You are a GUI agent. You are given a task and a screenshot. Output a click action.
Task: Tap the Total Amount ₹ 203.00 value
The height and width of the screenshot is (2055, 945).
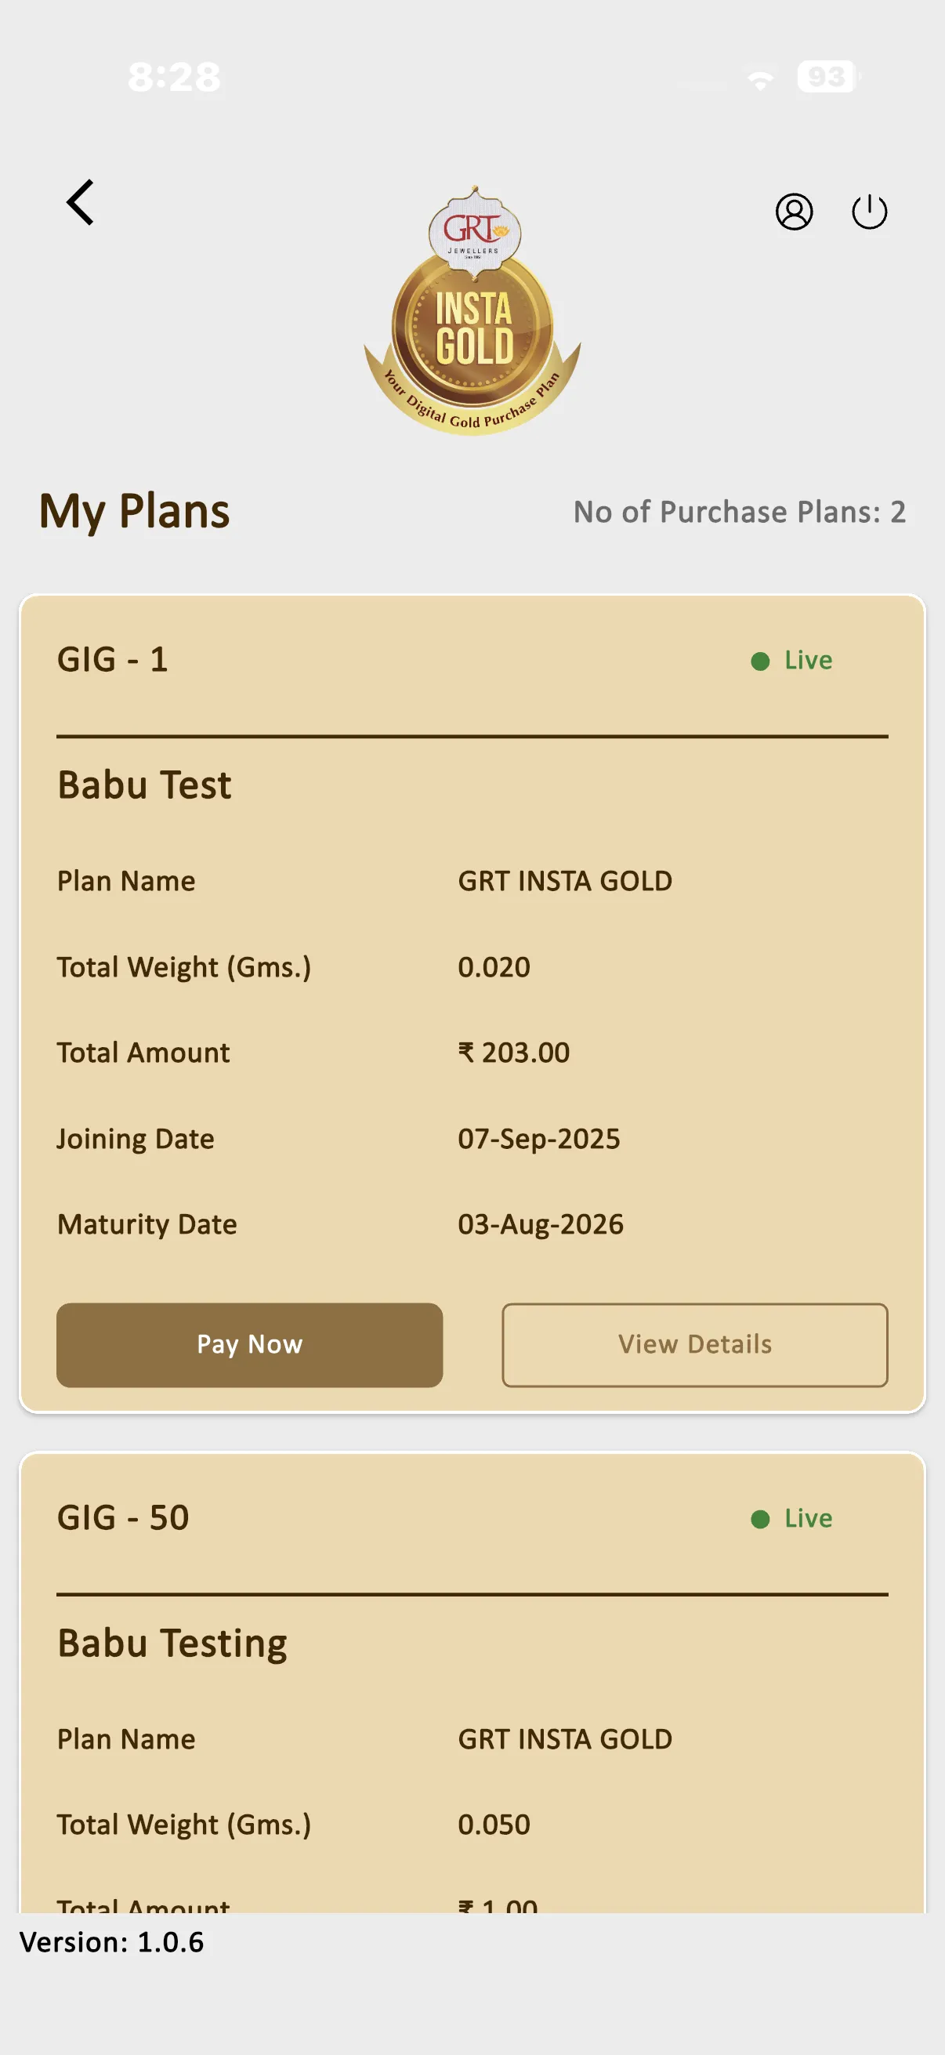point(513,1053)
